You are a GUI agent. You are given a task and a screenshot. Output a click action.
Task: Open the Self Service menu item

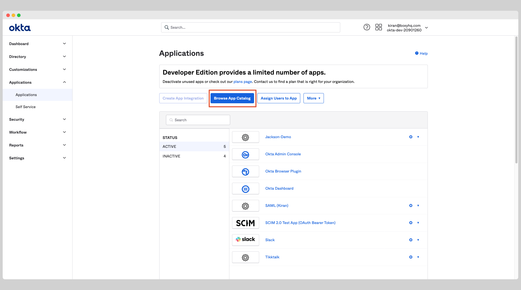(26, 107)
